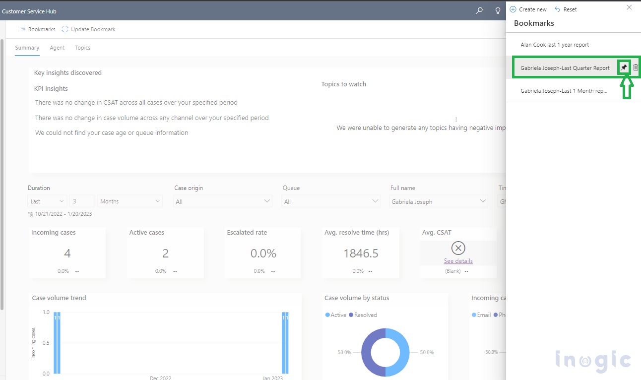This screenshot has width=641, height=380.
Task: Click the Create new plus icon
Action: [x=513, y=9]
